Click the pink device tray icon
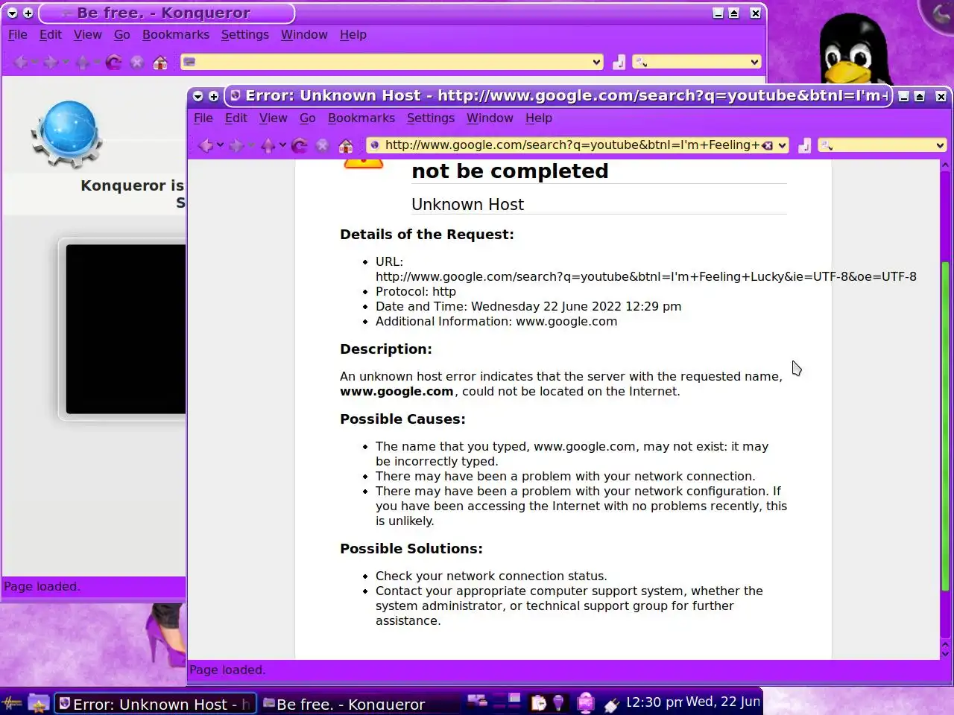This screenshot has width=954, height=715. point(586,702)
